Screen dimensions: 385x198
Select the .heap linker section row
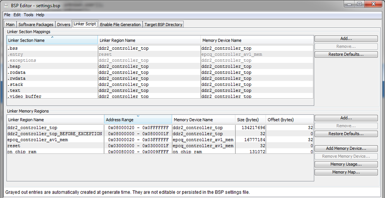tap(52, 66)
